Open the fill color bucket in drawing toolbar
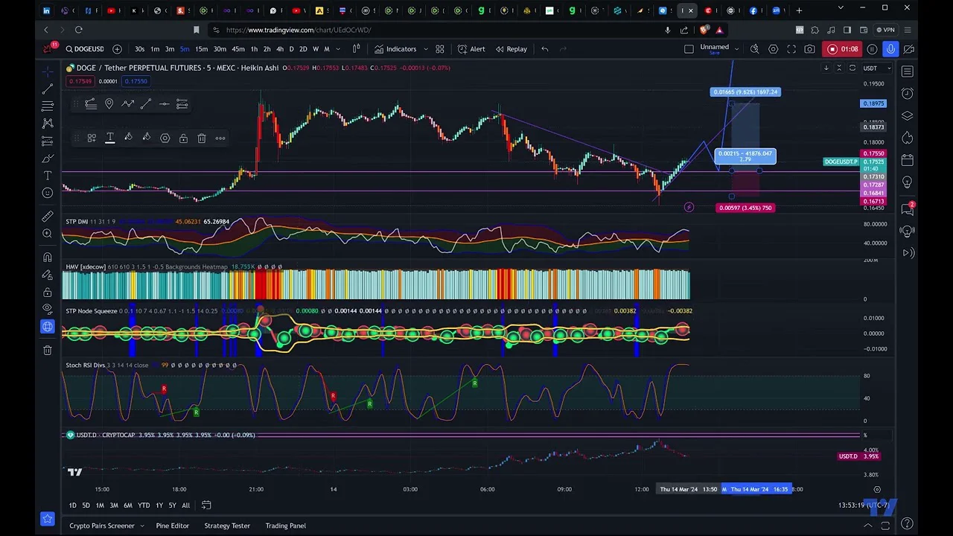 pos(128,138)
